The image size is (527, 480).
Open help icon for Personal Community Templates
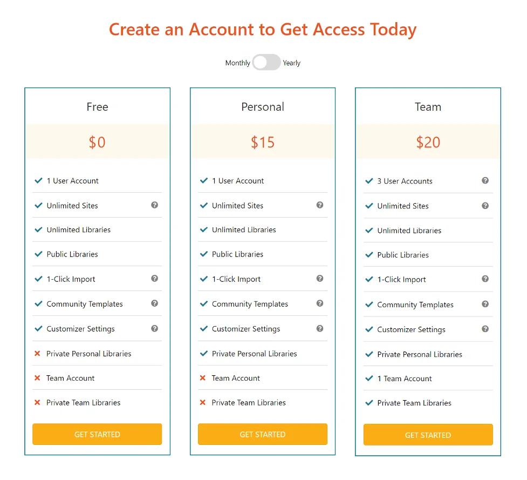pyautogui.click(x=320, y=303)
